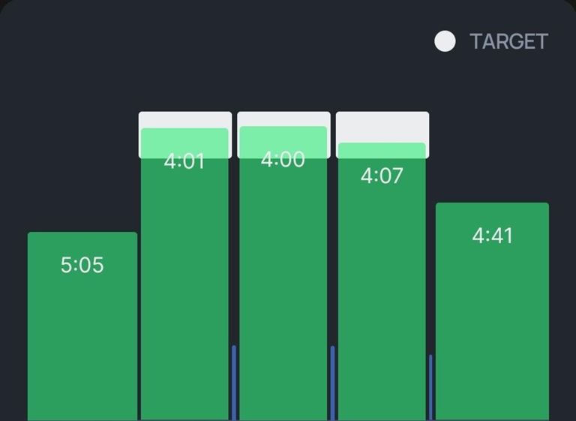Click light green cap of 4:07 bar
This screenshot has width=576, height=421.
(x=382, y=150)
